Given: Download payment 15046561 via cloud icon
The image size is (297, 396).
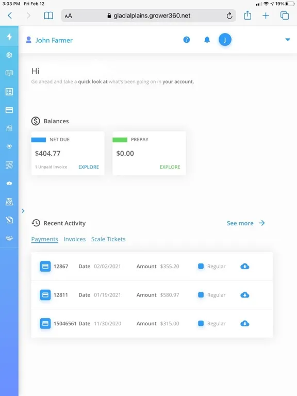Looking at the screenshot, I should coord(245,323).
